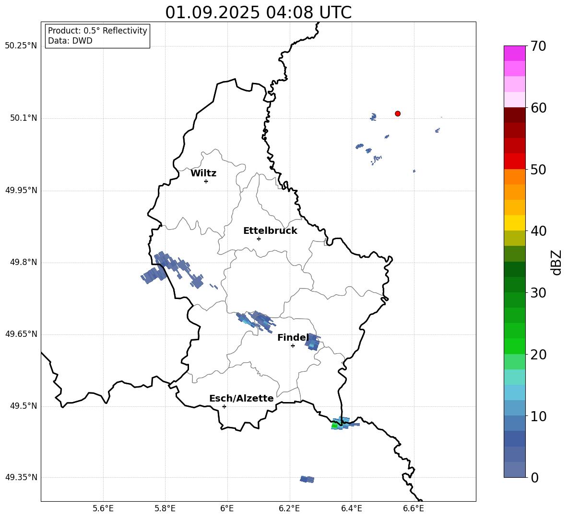Image resolution: width=568 pixels, height=518 pixels.
Task: Click the 49.95°N latitude label
Action: [x=21, y=190]
